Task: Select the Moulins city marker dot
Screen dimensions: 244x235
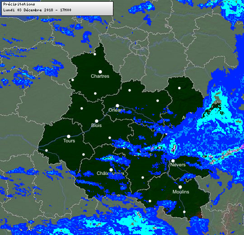Action: (x=180, y=187)
